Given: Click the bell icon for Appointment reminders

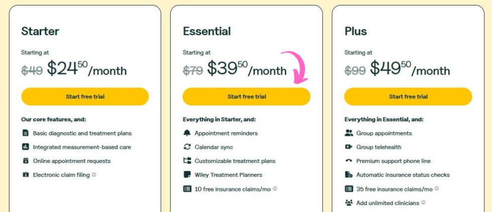Looking at the screenshot, I should [187, 133].
